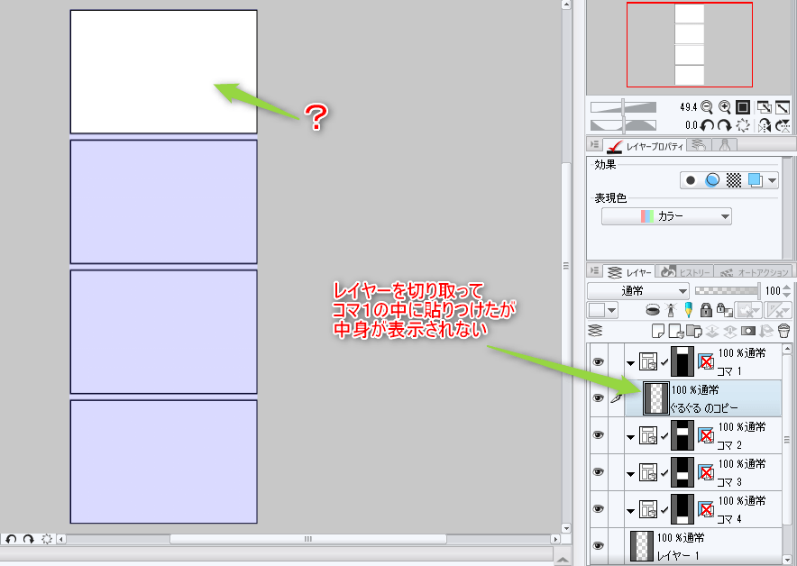Open the 通常 blending mode dropdown
Viewport: 797px width, 566px height.
point(638,291)
